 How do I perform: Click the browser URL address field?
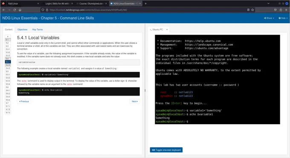pyautogui.click(x=147, y=10)
